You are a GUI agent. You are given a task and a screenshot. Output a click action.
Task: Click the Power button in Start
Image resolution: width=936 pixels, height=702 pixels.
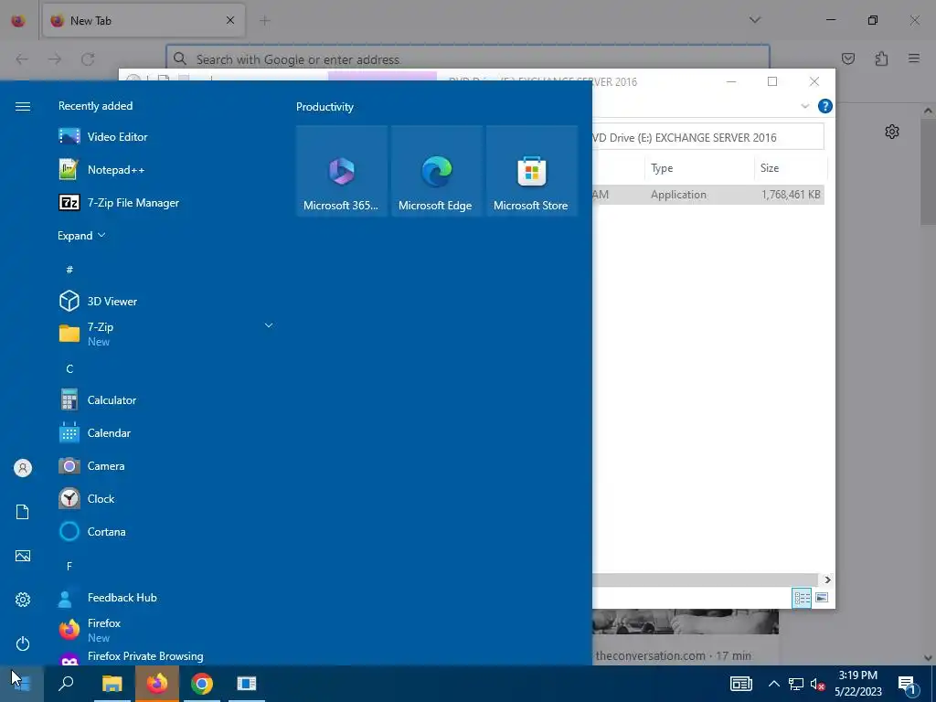23,643
